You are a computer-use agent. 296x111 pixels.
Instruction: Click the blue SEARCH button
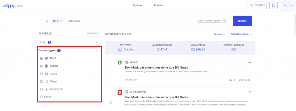[243, 21]
